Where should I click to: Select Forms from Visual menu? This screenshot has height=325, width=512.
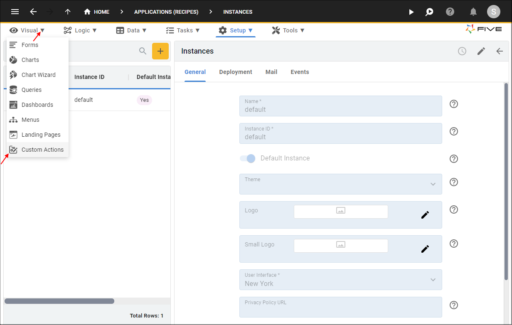(x=37, y=45)
